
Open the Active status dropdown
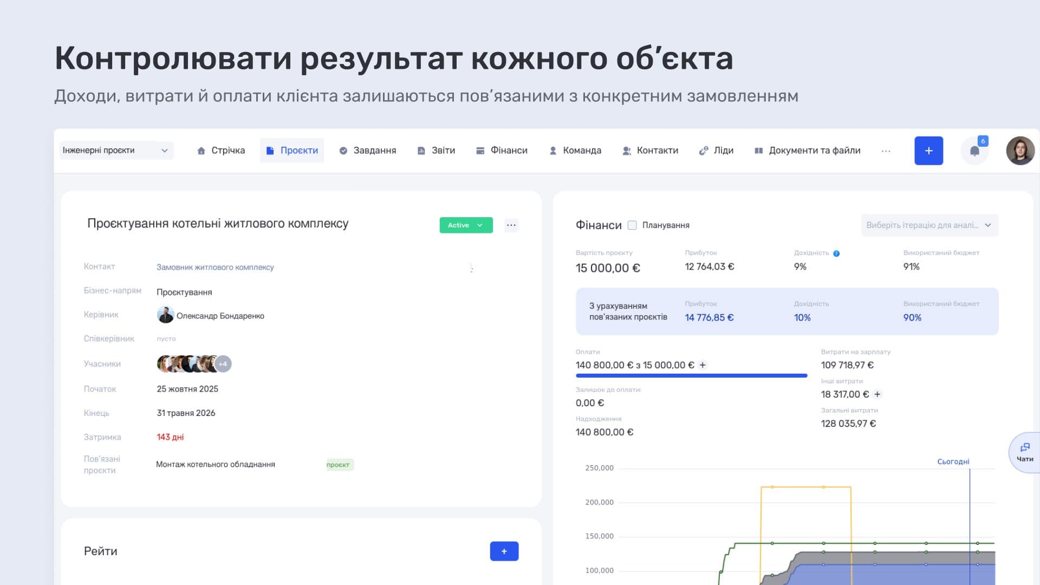point(466,225)
